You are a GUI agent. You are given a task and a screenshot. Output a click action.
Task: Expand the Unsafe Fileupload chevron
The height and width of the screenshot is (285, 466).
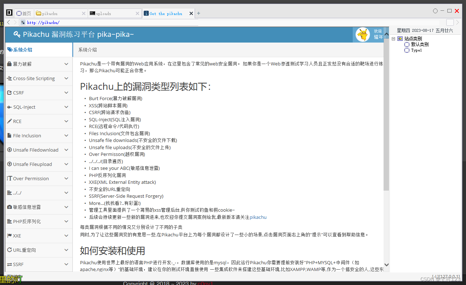[66, 164]
